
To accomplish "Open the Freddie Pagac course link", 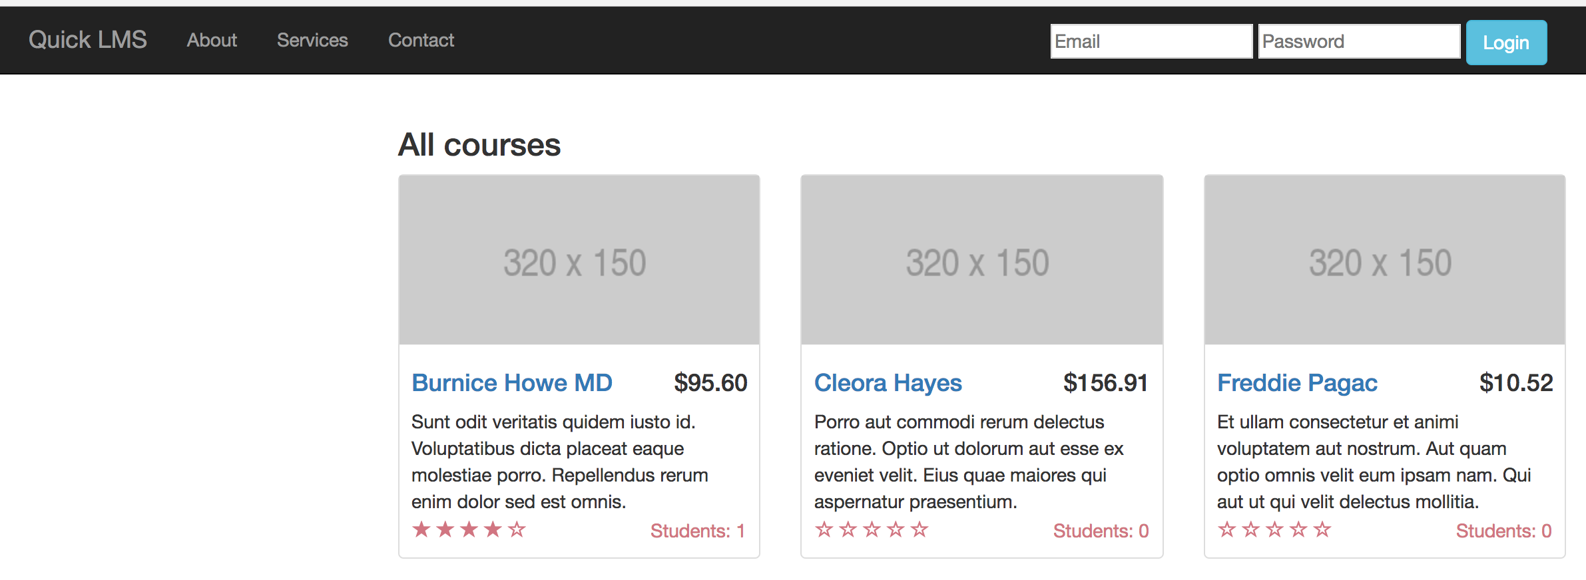I will [1297, 383].
